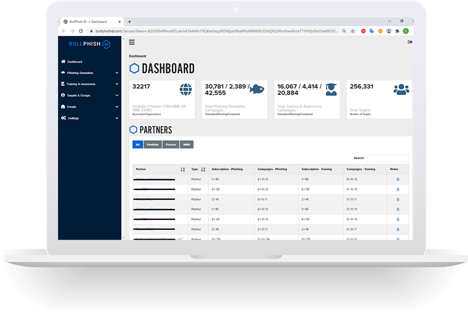
Task: Select the Portfolio filter toggle
Action: 153,145
